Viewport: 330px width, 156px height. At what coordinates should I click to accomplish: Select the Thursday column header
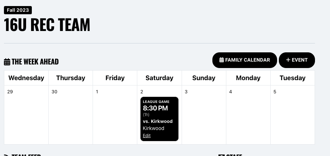click(x=71, y=78)
